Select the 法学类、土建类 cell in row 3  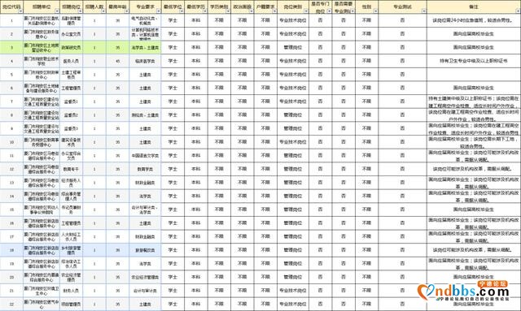pos(145,47)
